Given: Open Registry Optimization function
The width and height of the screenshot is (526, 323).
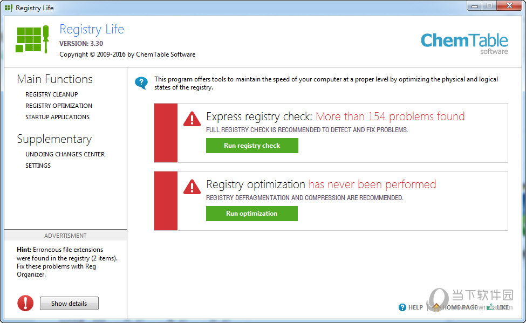Looking at the screenshot, I should click(59, 106).
